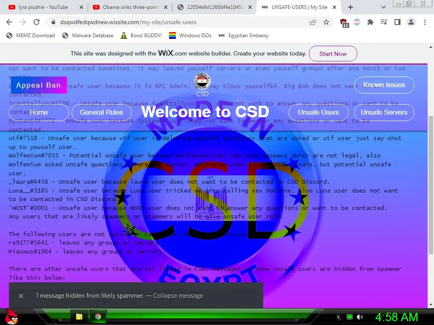Close the UNSAFE-USERS tab
This screenshot has width=434, height=325.
tap(334, 8)
